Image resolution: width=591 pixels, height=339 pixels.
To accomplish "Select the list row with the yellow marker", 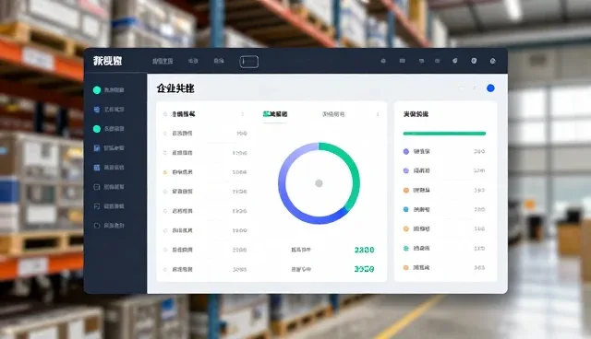I will coord(205,172).
